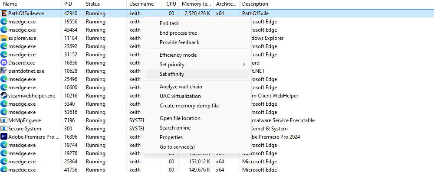Sort by Memory column header
This screenshot has height=172, width=434.
pos(197,4)
